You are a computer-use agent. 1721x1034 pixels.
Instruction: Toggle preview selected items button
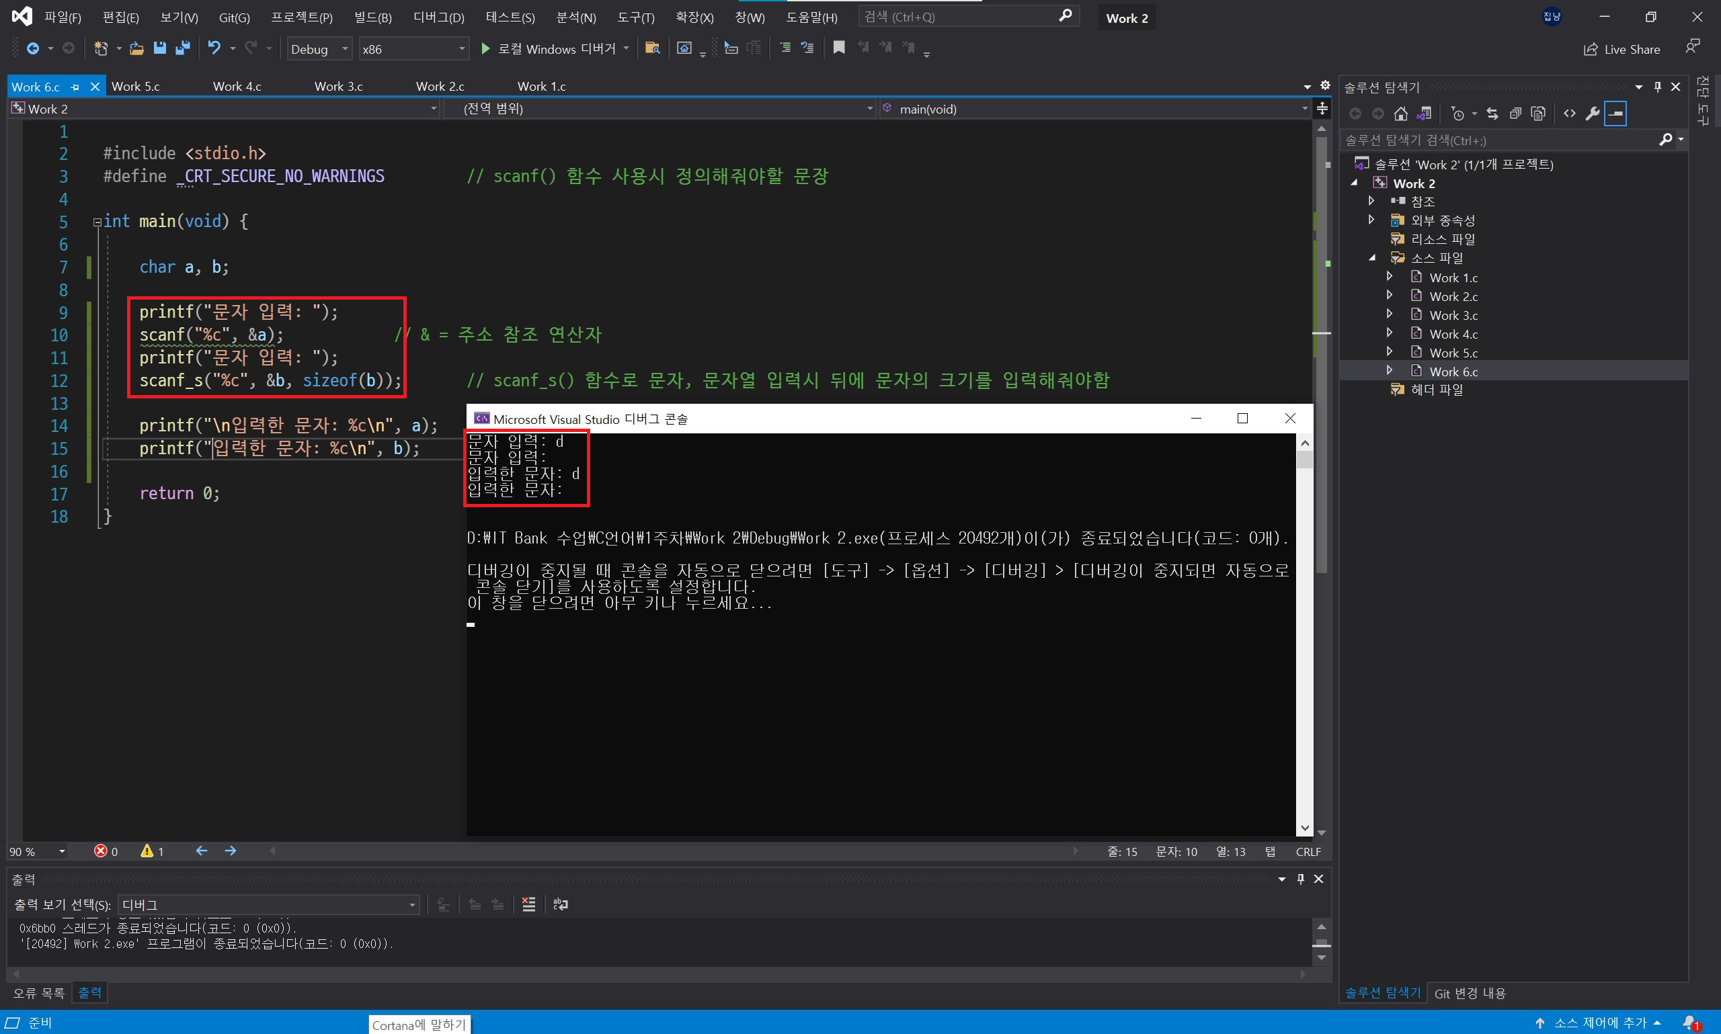pyautogui.click(x=1615, y=114)
